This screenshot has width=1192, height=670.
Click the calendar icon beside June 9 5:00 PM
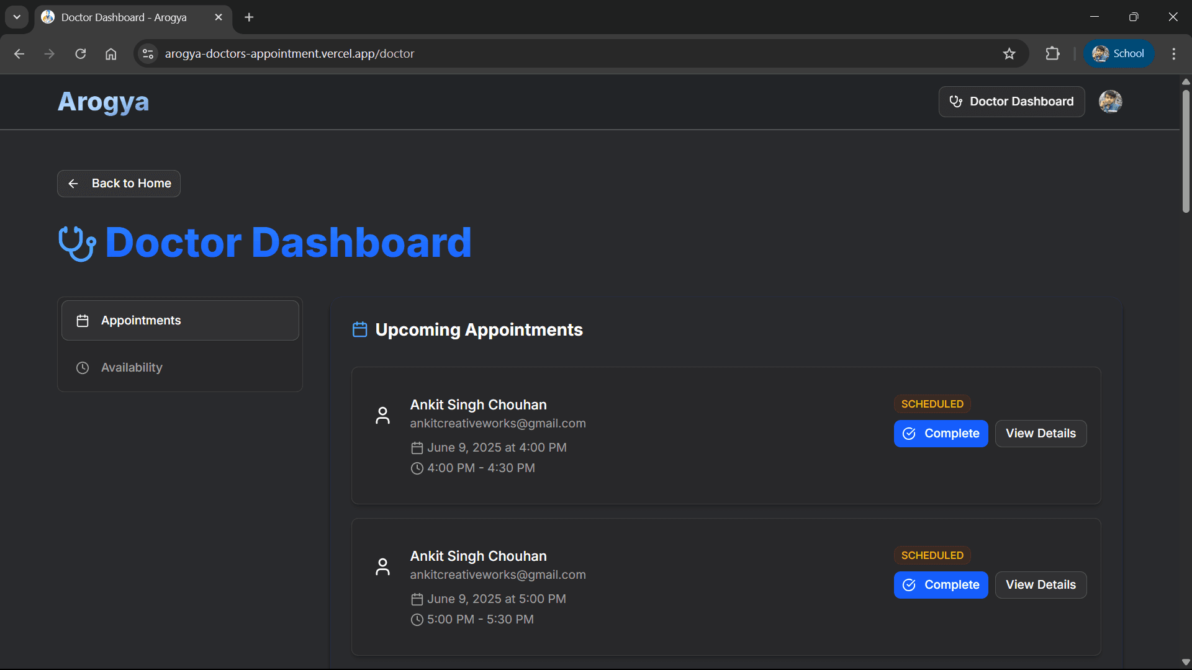pos(417,599)
